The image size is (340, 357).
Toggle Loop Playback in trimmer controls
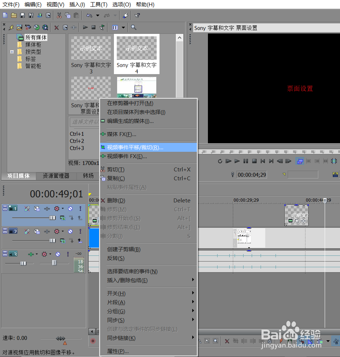[220, 161]
